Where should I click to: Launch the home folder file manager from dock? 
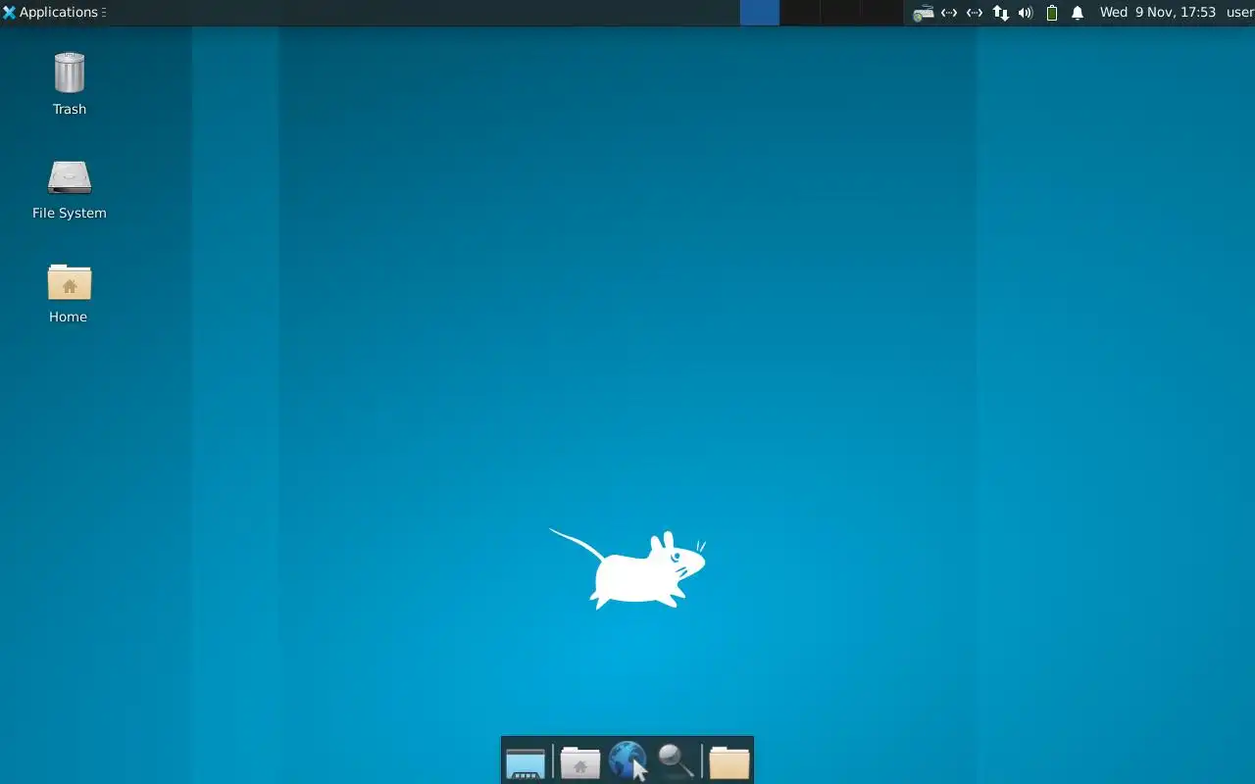click(580, 762)
